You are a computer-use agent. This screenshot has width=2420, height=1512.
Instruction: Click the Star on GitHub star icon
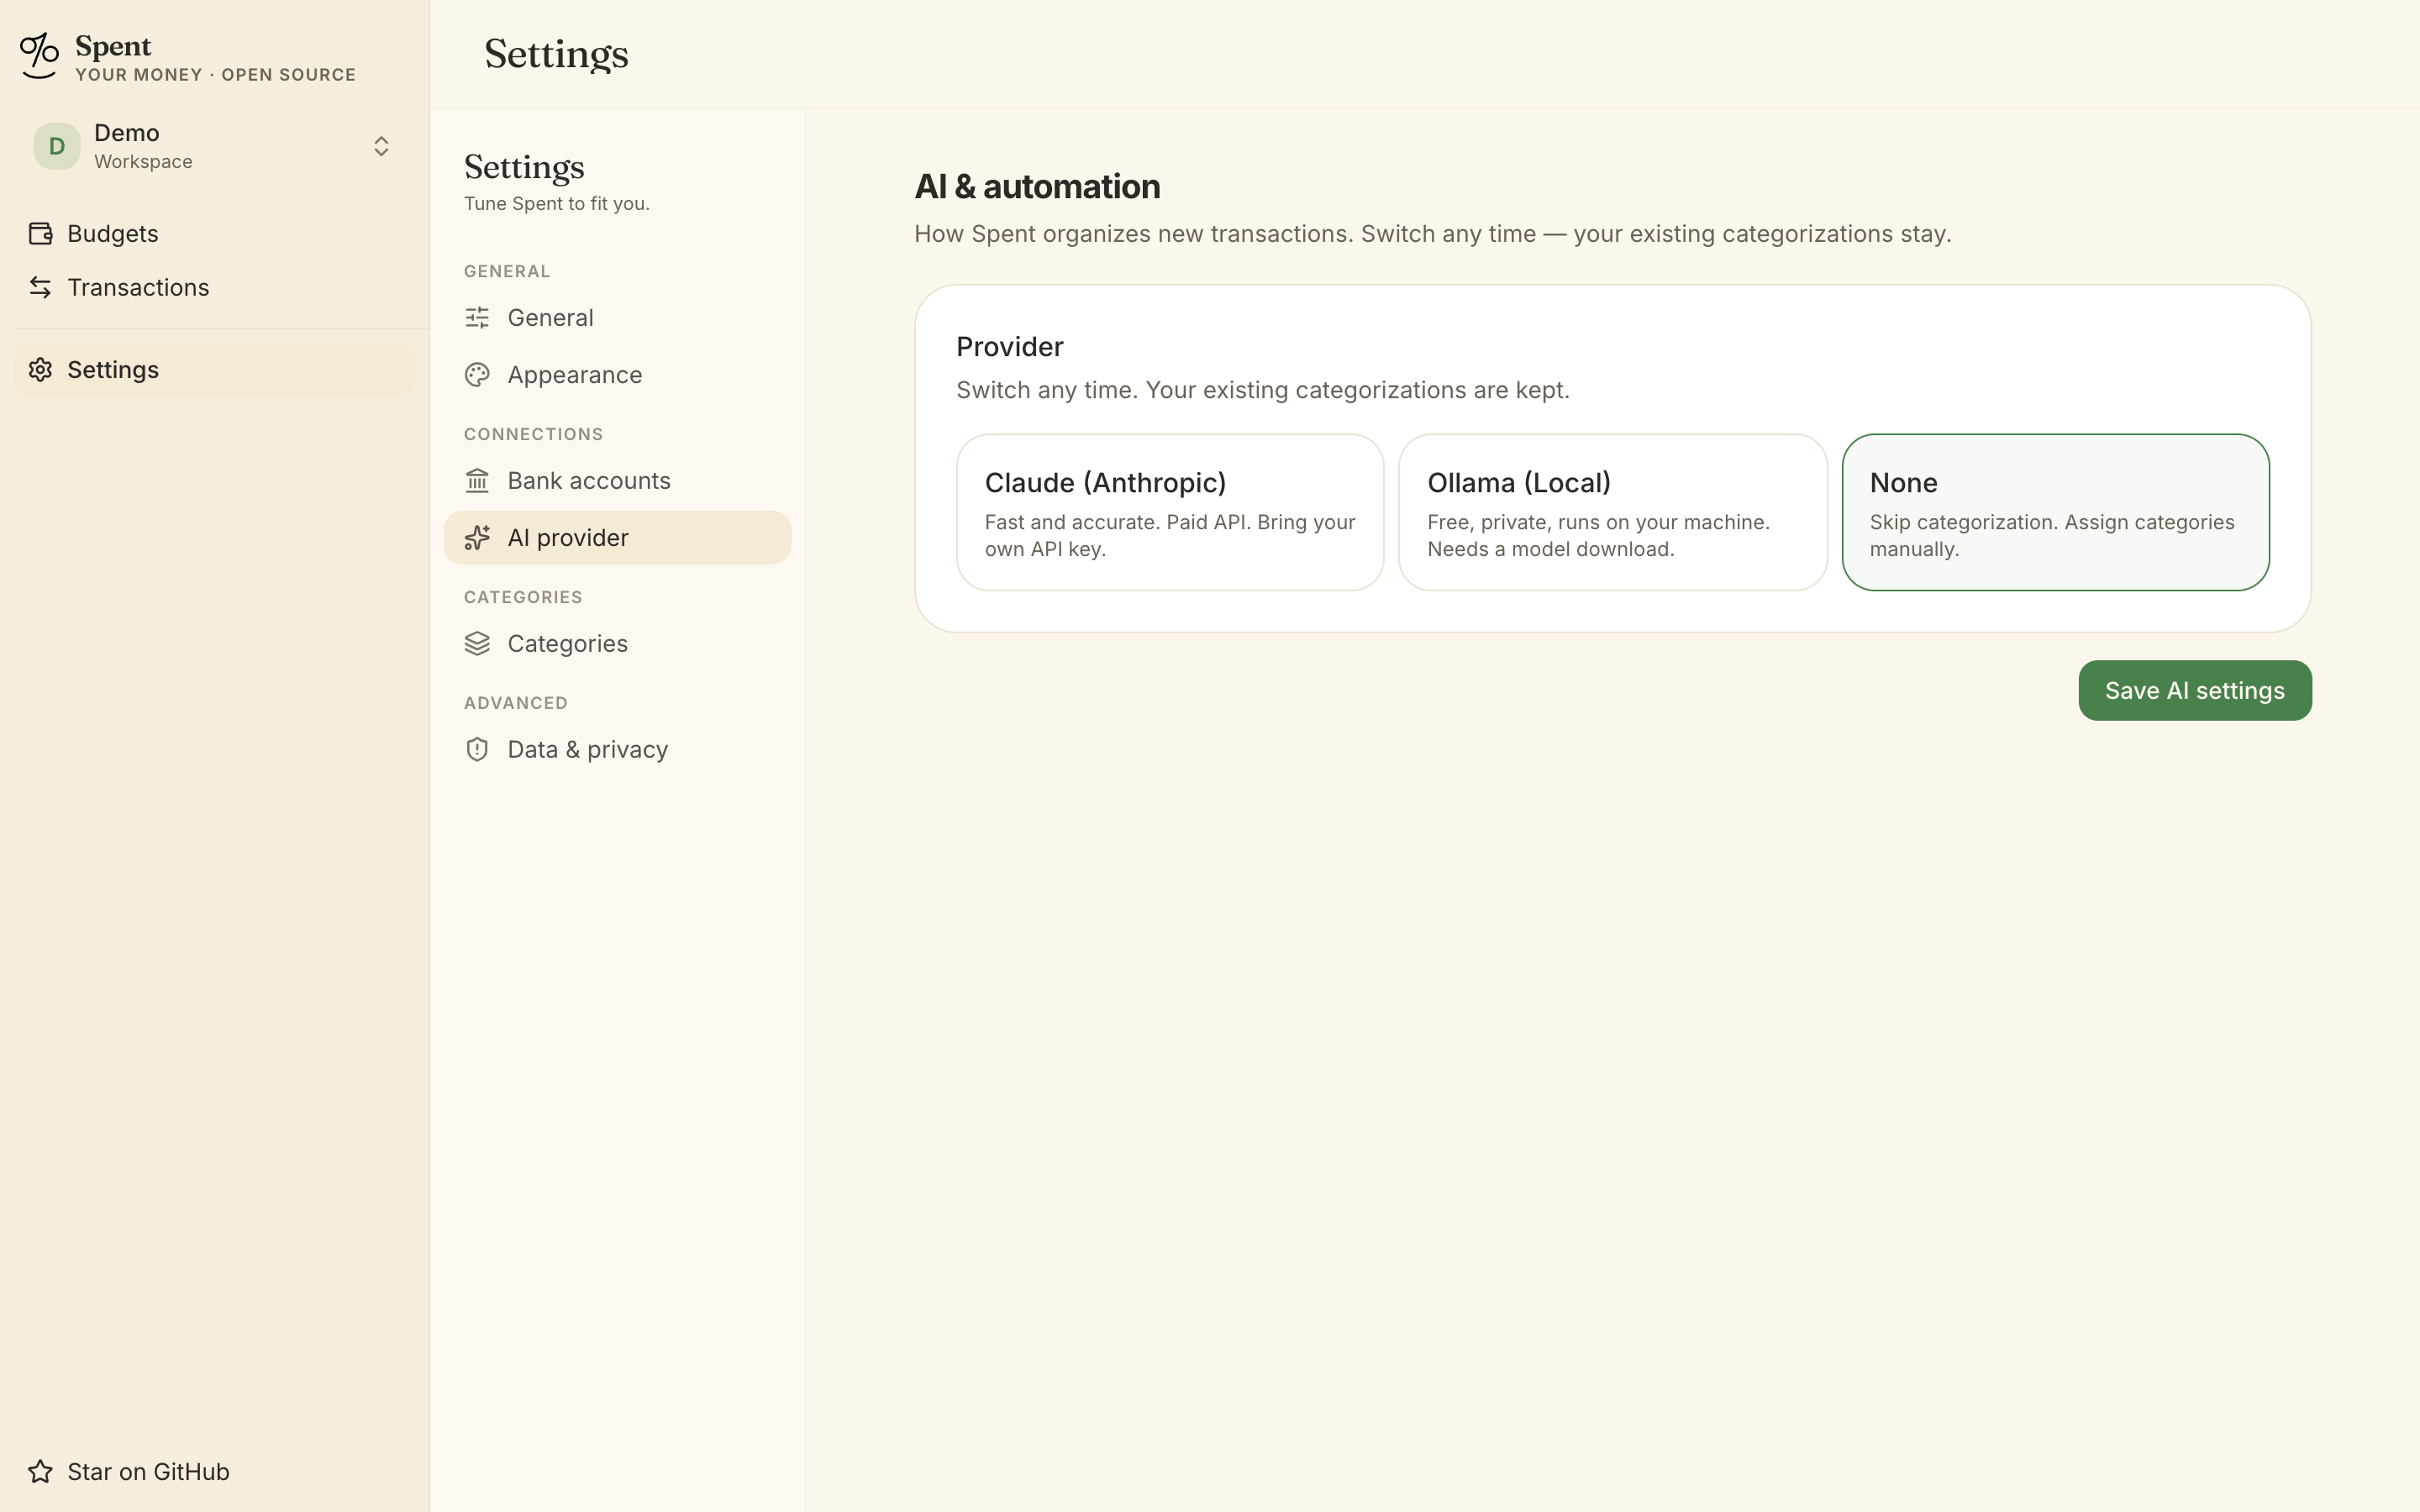click(x=40, y=1471)
